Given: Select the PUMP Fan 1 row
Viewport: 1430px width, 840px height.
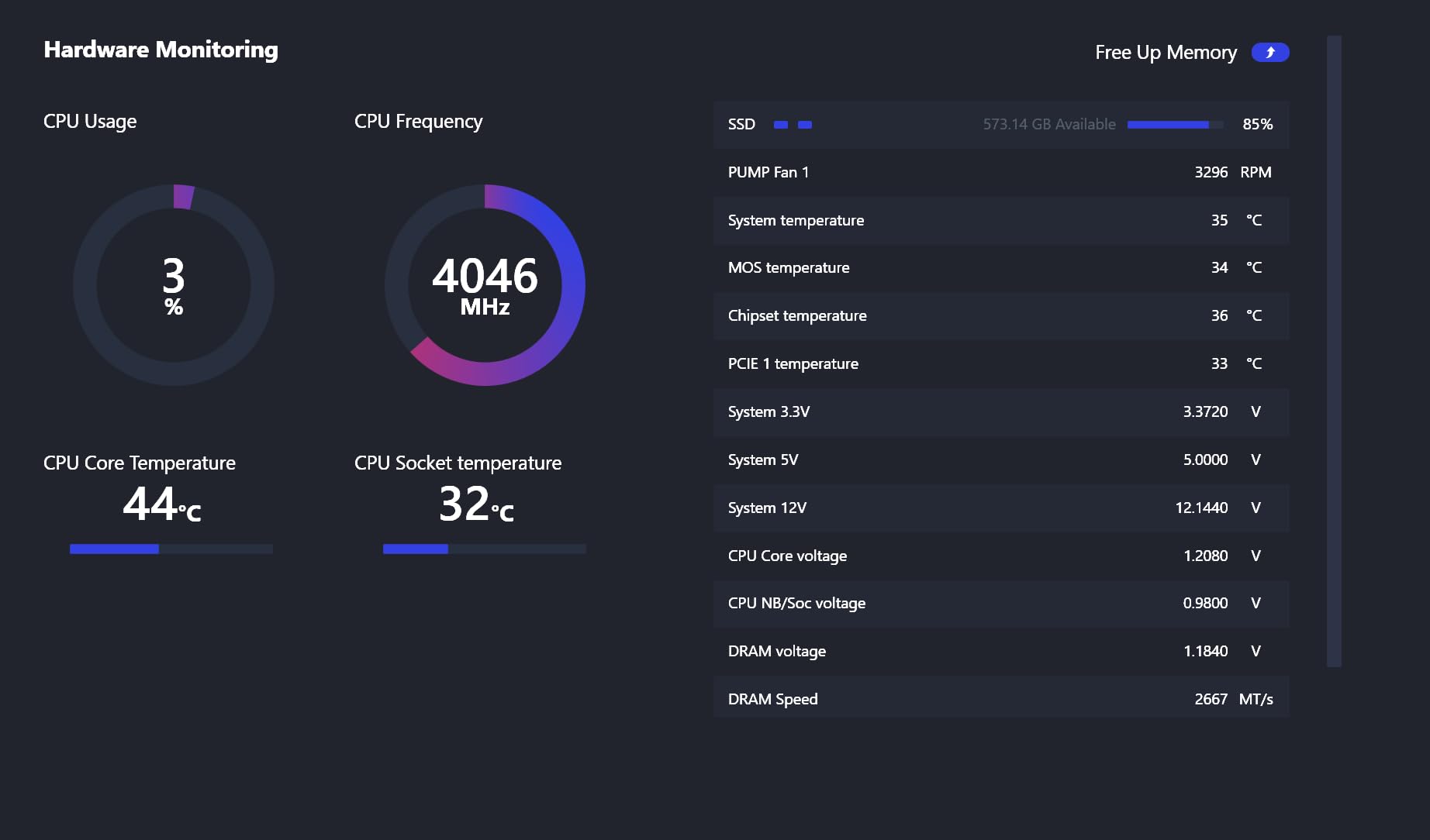Looking at the screenshot, I should tap(1000, 172).
